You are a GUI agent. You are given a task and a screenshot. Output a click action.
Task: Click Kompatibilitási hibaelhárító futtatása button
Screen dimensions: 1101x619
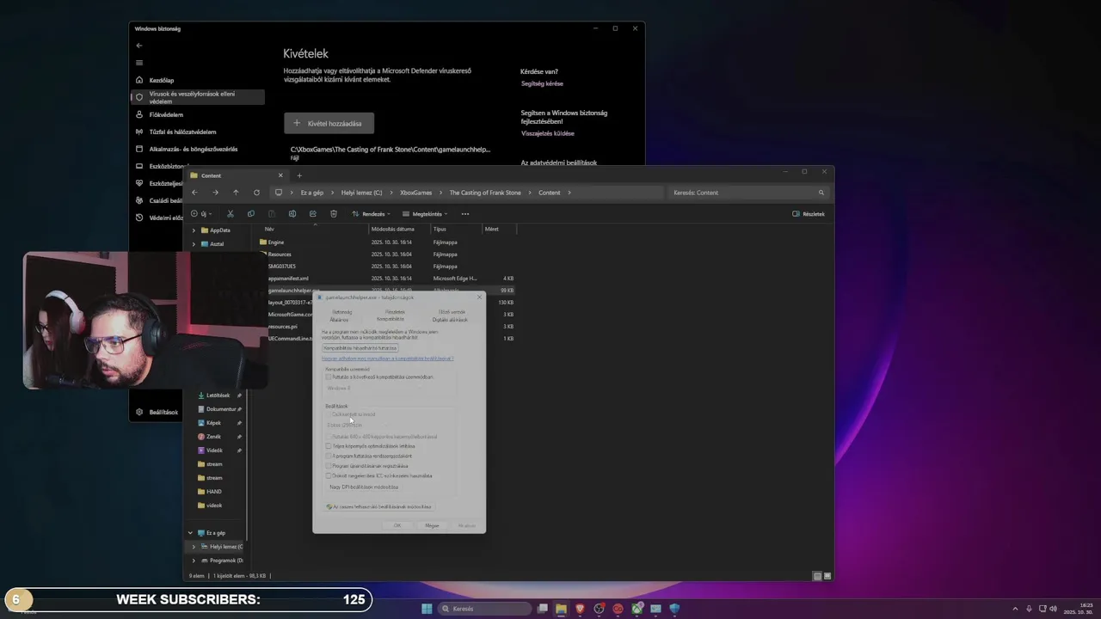pos(360,348)
